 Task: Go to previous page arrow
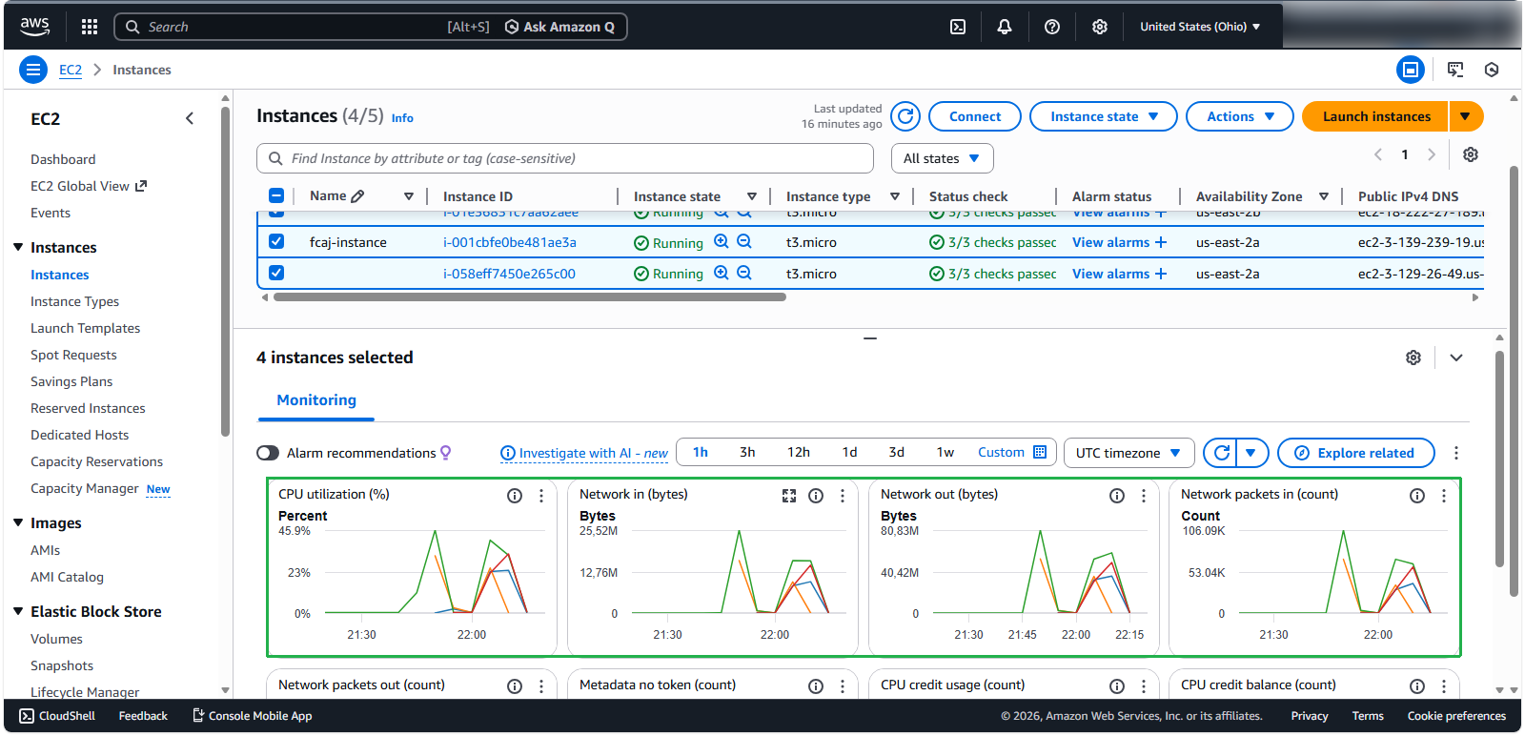coord(1378,154)
